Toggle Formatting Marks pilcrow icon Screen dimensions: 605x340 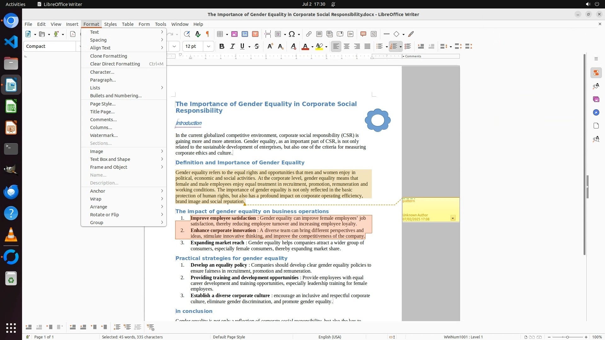(x=208, y=34)
